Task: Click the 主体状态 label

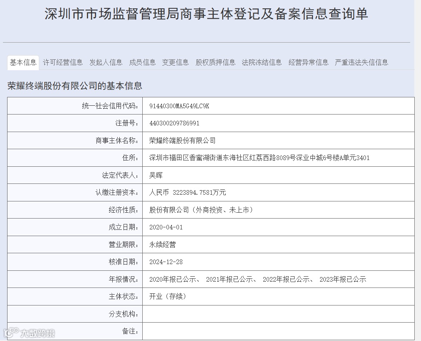Action: (x=124, y=297)
